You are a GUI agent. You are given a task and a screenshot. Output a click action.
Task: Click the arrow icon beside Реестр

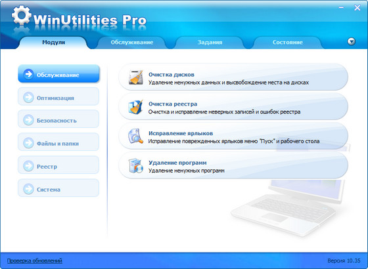pos(28,166)
